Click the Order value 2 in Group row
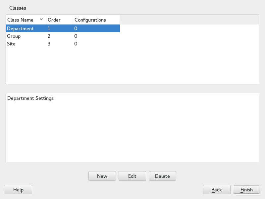This screenshot has width=265, height=199. (49, 36)
